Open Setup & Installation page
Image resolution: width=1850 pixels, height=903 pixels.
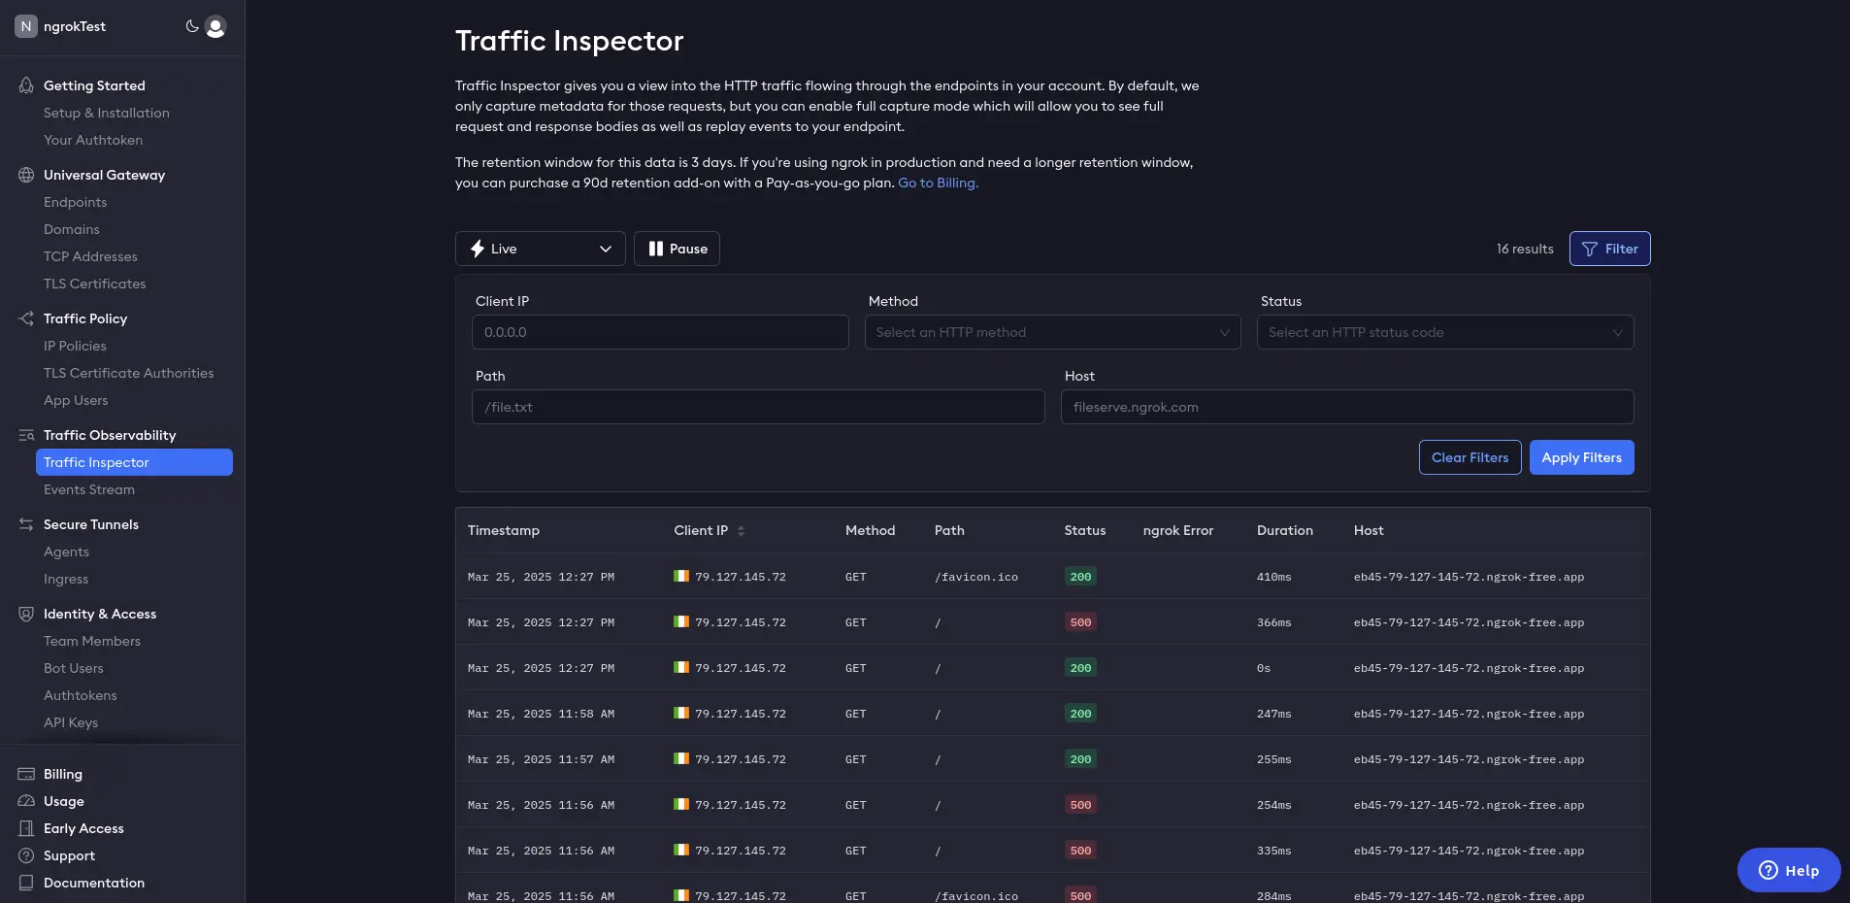click(x=107, y=113)
